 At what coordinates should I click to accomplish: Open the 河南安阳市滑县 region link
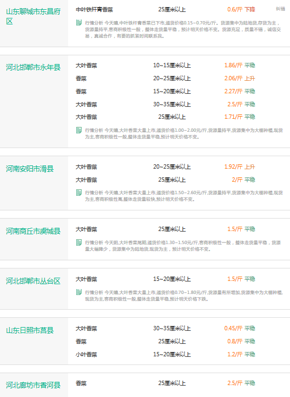30,169
